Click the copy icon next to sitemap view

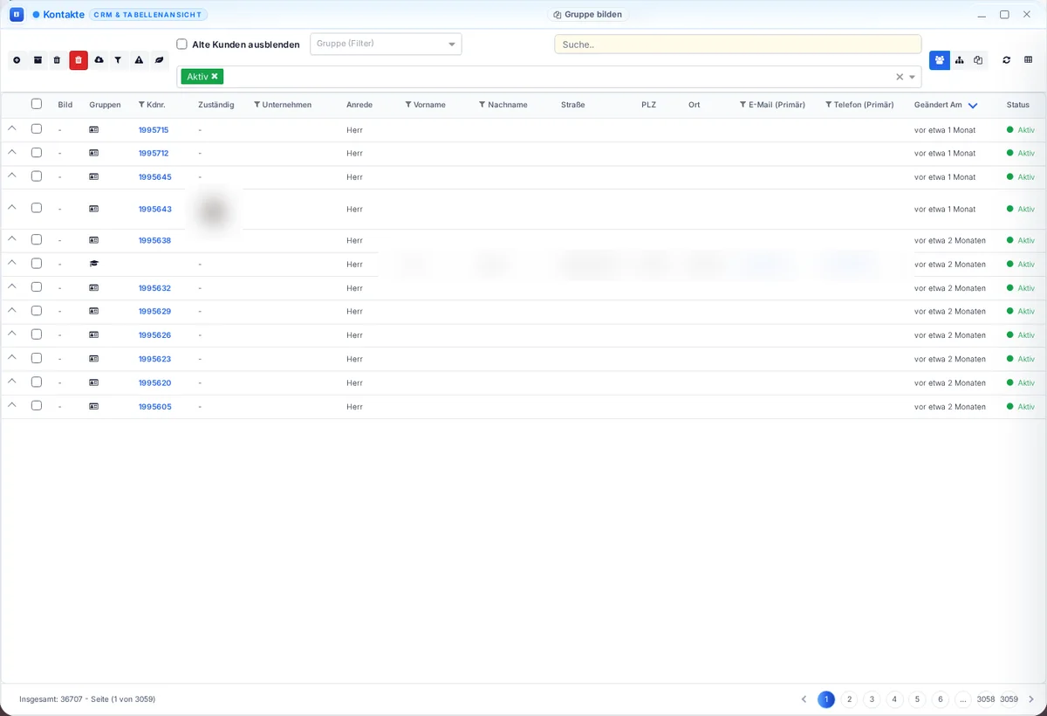[978, 60]
